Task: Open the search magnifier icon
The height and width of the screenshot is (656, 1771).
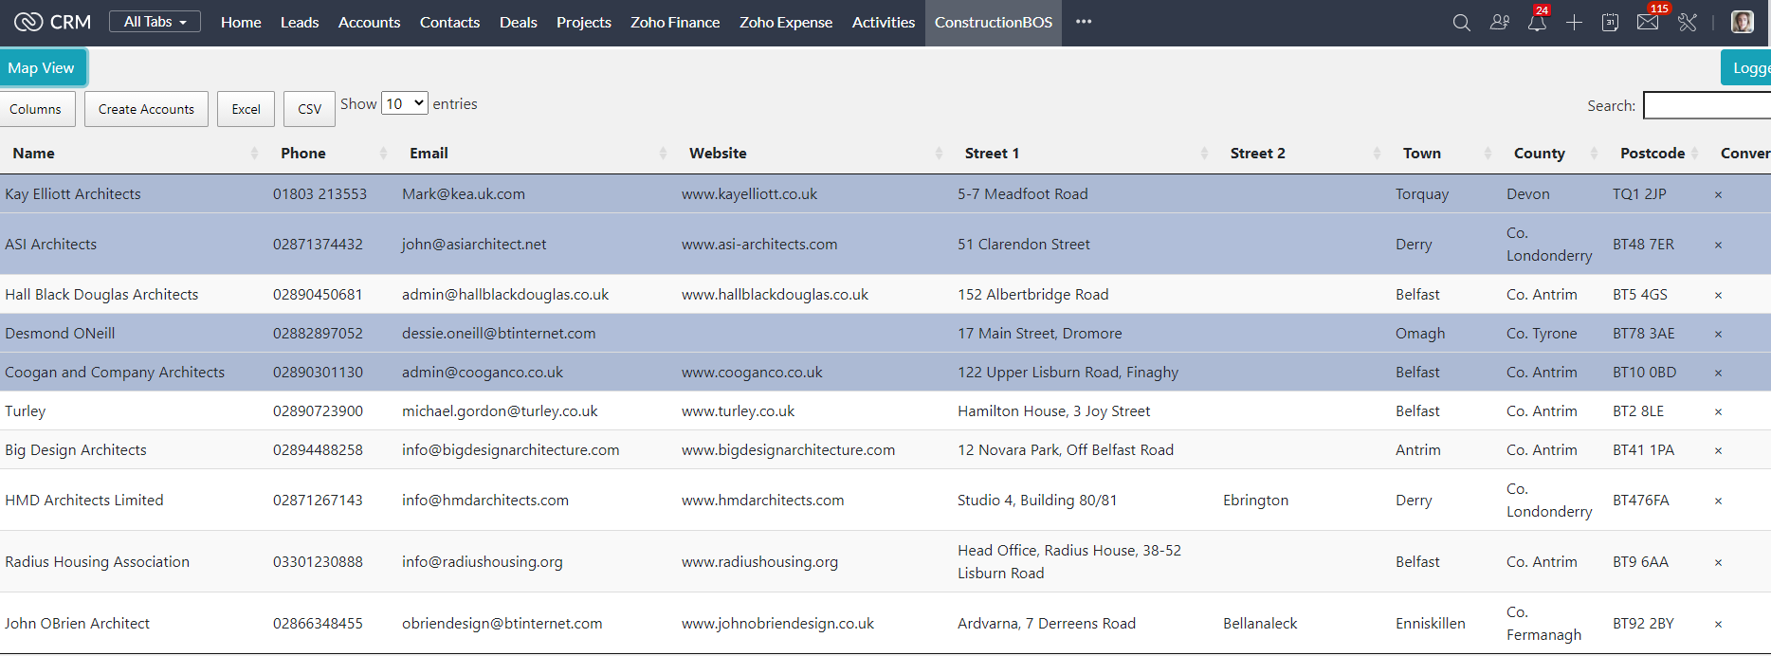Action: [x=1461, y=22]
